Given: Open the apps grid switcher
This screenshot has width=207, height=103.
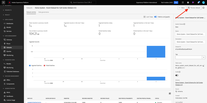Looking at the screenshot, I should (183, 2).
